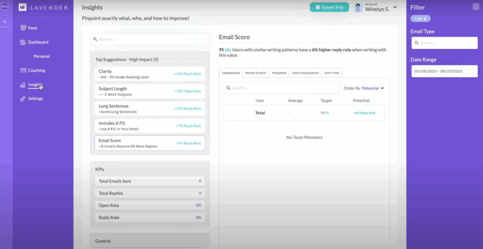Click the Feed icon in sidebar
The image size is (483, 249).
click(x=23, y=28)
